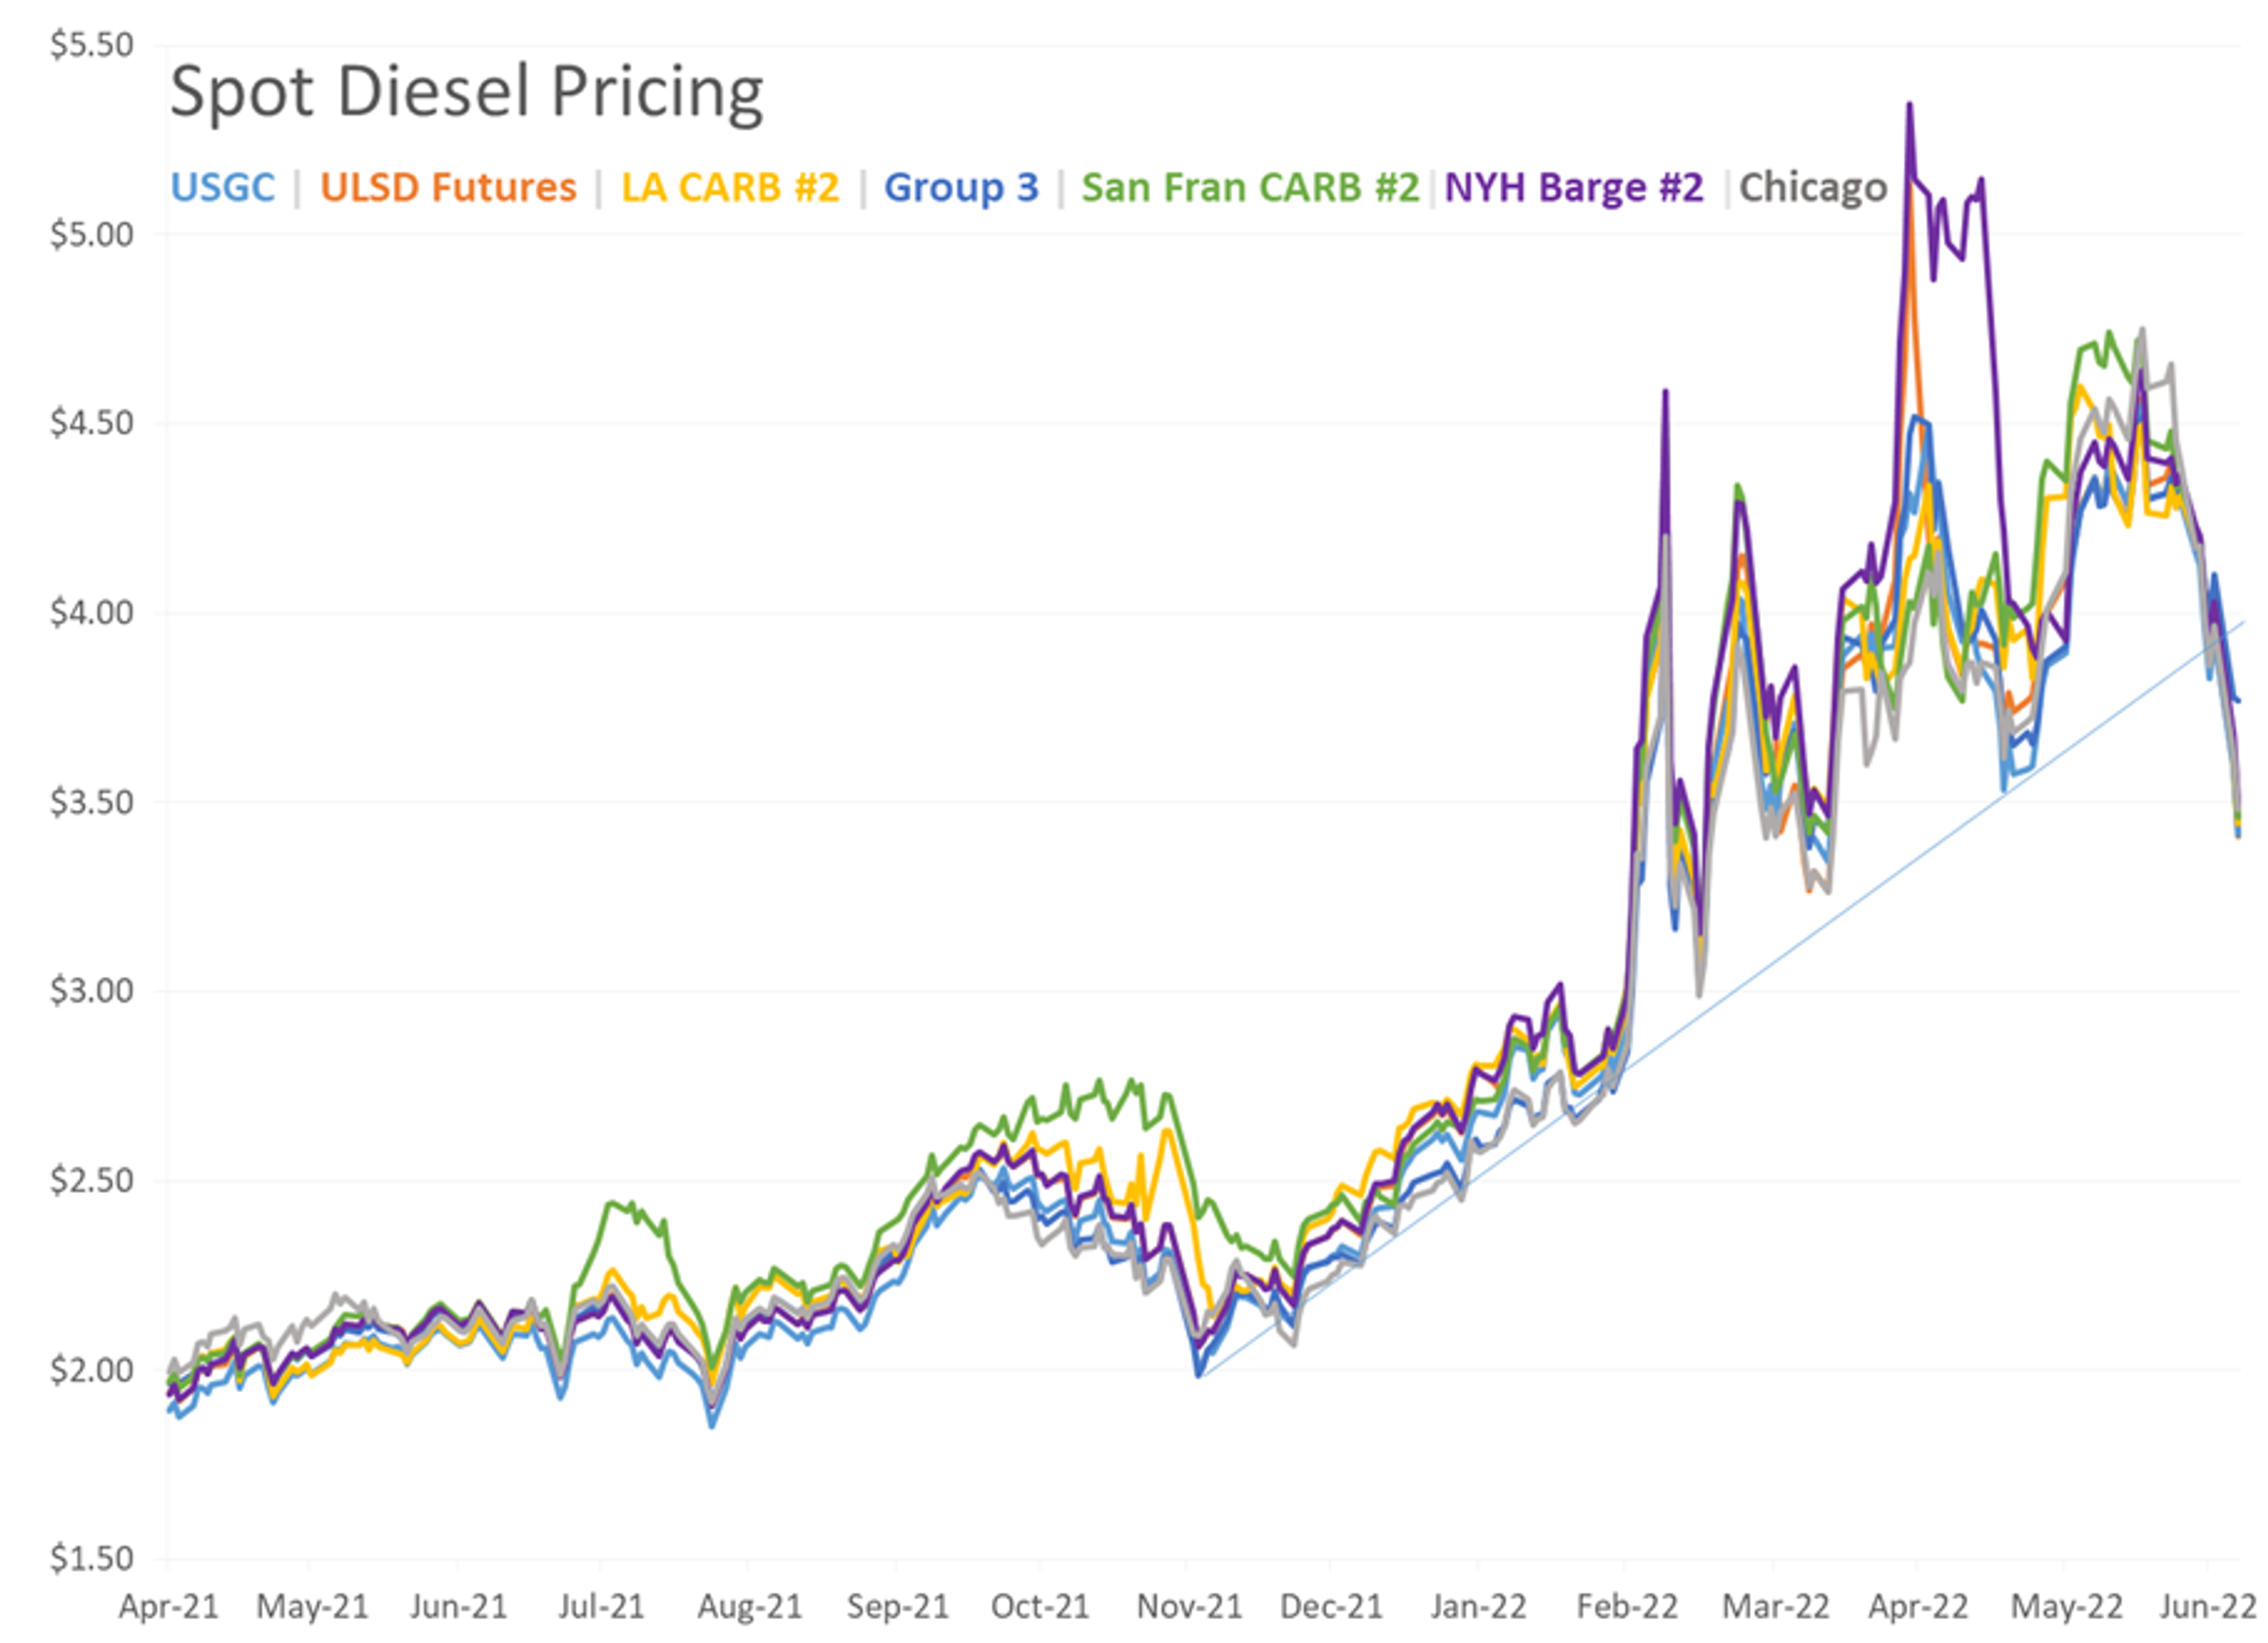Select the 'USGC' legend label
Screen dimensions: 2268x1643
(x=223, y=187)
